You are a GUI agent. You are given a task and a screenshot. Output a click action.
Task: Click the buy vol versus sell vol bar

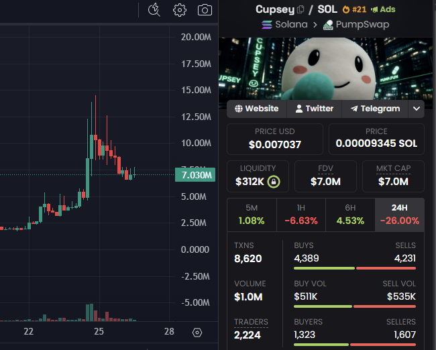coord(355,306)
